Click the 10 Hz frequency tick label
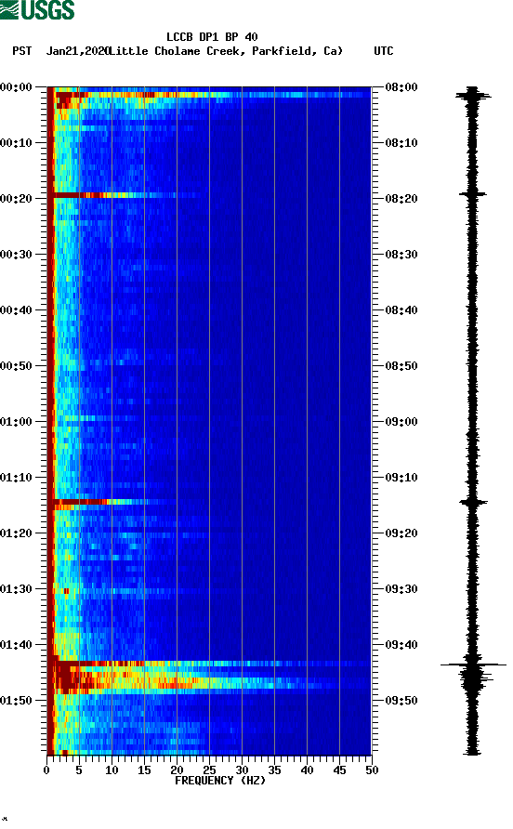The width and height of the screenshot is (513, 829). (112, 770)
